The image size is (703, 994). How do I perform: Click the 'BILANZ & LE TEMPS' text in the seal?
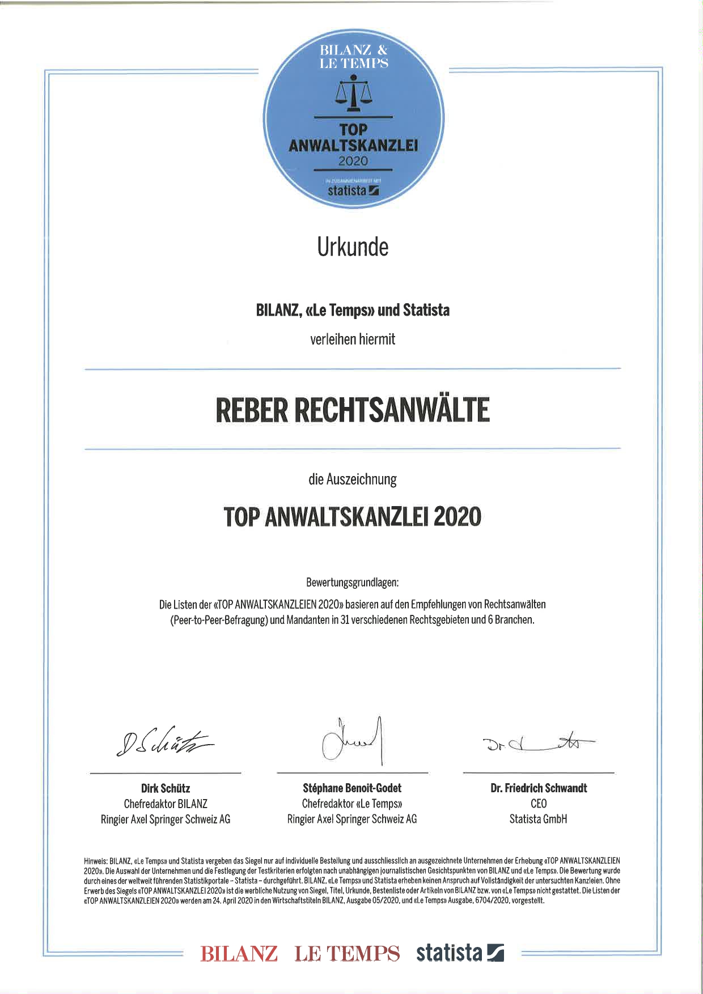point(354,57)
